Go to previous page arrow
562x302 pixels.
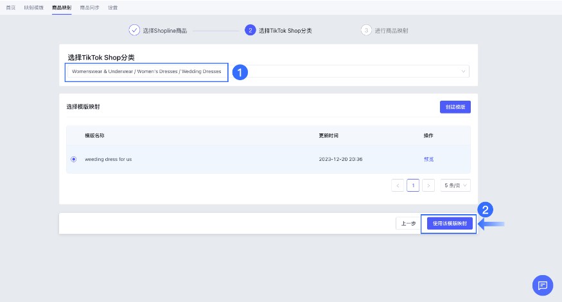point(398,185)
